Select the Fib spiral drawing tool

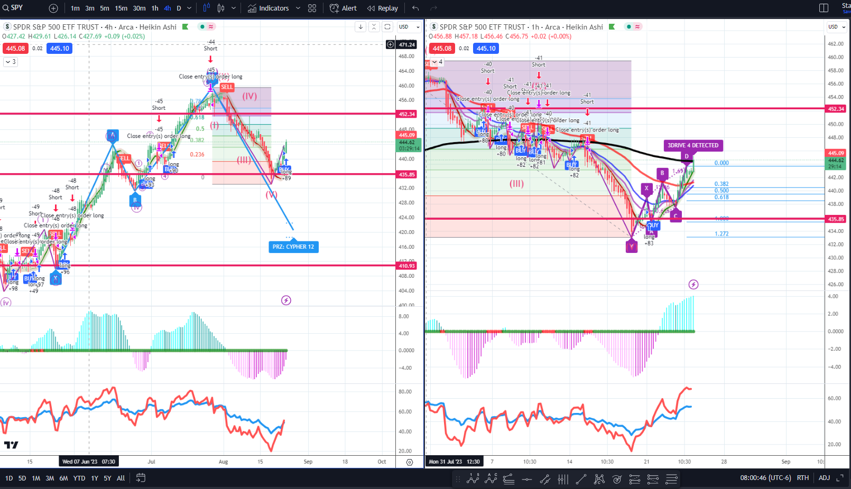pos(617,479)
